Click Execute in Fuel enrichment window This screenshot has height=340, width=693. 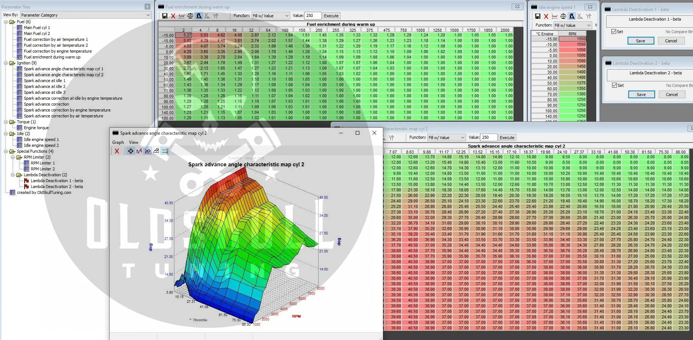331,16
